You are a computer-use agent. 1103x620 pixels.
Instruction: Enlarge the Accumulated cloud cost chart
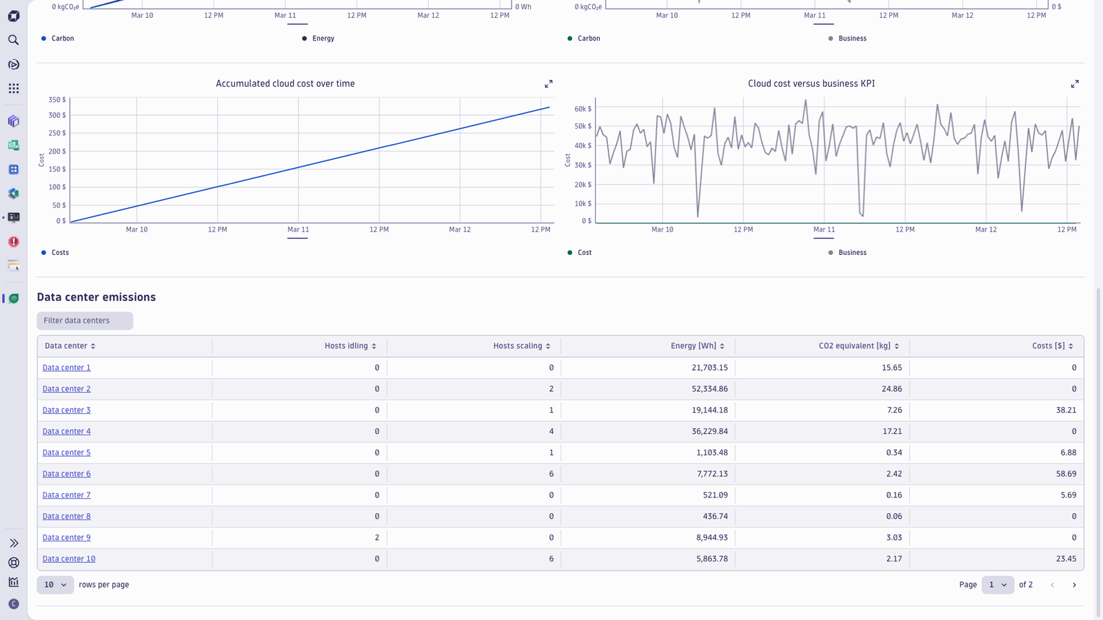549,84
